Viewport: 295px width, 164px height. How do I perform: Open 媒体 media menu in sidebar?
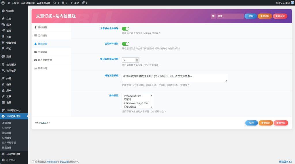(14, 25)
